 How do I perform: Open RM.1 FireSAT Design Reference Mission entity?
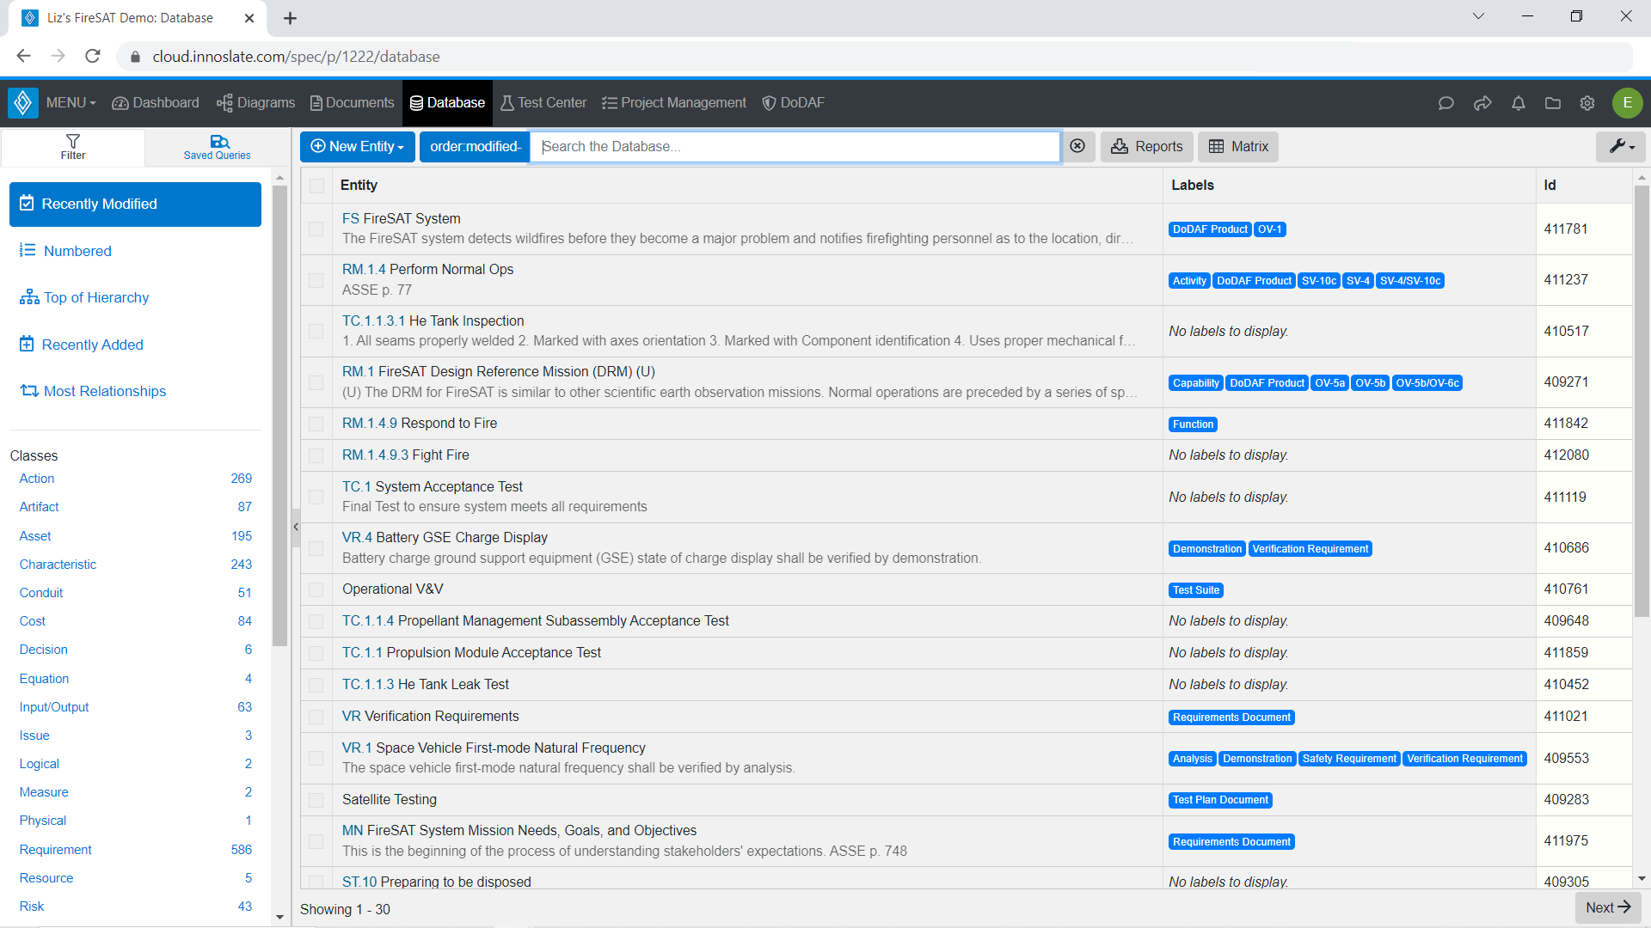point(499,372)
